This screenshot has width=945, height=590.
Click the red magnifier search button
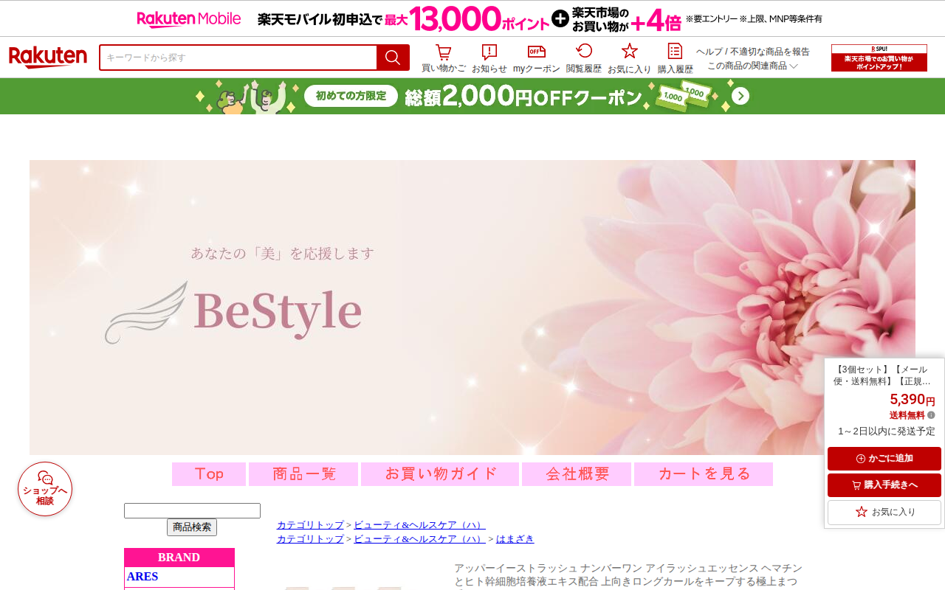coord(393,58)
